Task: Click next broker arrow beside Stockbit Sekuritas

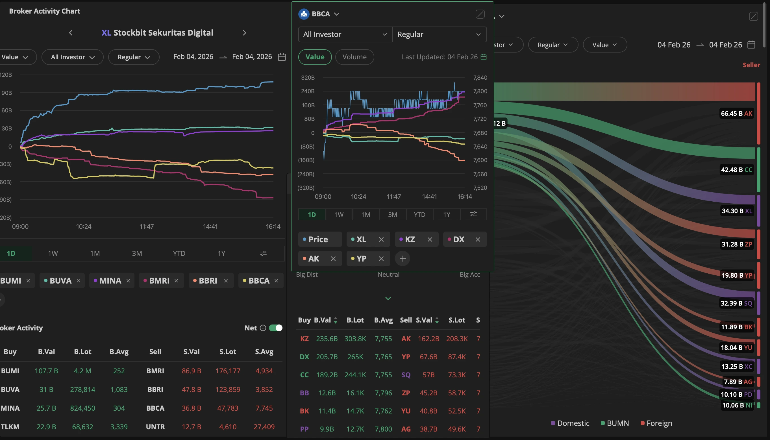Action: coord(245,33)
